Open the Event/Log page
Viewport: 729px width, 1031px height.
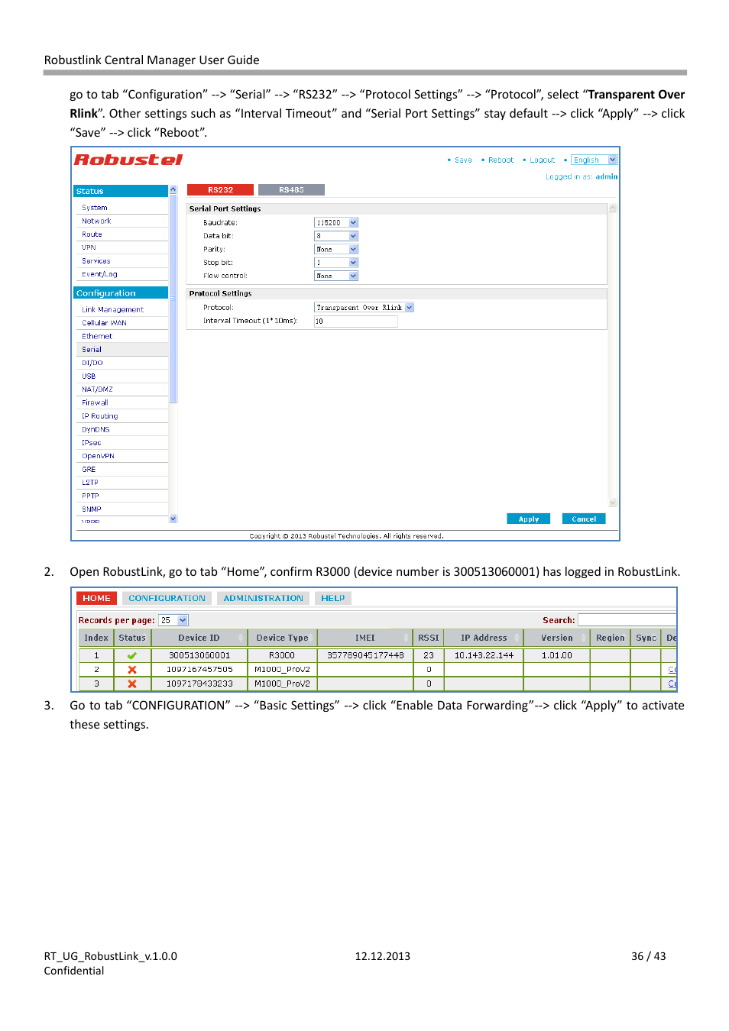click(99, 274)
